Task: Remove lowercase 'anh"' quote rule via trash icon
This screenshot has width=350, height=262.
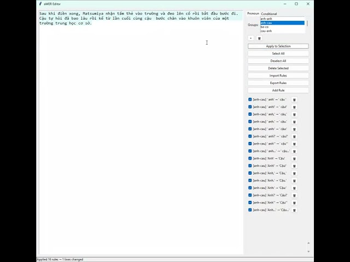Action: (x=294, y=144)
